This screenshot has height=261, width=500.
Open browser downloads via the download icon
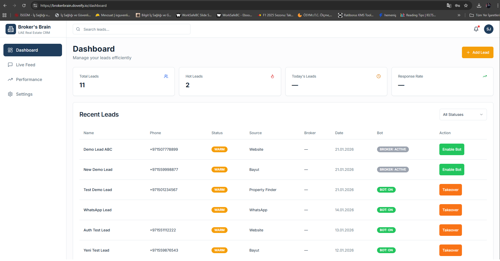[479, 5]
